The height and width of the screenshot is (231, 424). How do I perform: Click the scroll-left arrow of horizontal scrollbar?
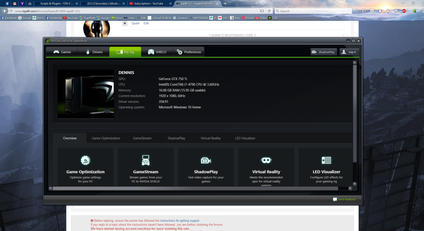coord(50,188)
